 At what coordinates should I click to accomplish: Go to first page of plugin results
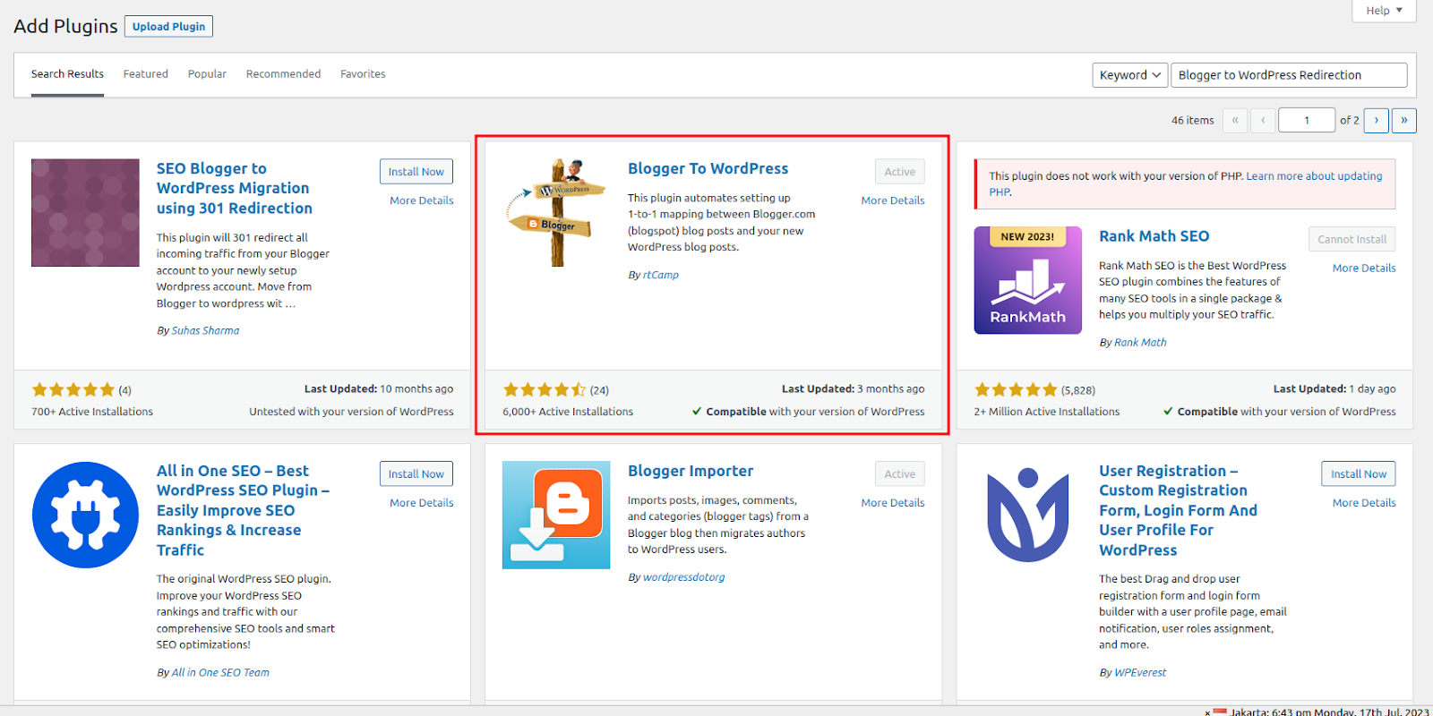pyautogui.click(x=1234, y=120)
